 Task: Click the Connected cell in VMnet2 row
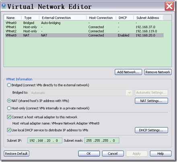coord(96,31)
